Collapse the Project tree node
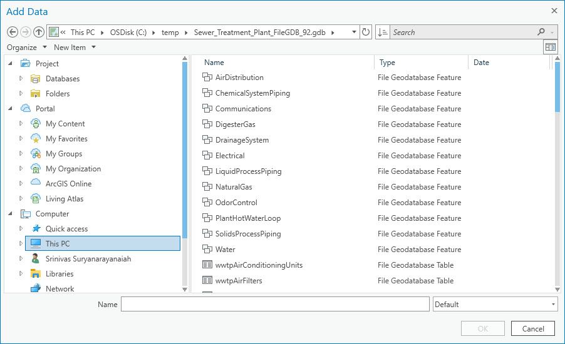This screenshot has width=565, height=344. (x=11, y=63)
